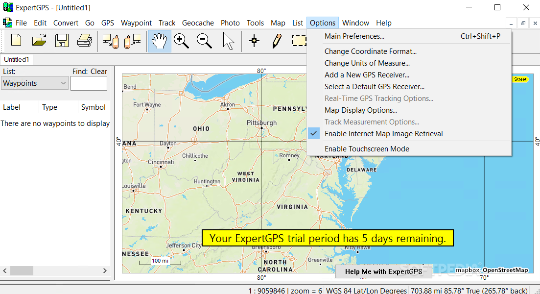
Task: Choose Main Preferences from Options menu
Action: click(409, 36)
